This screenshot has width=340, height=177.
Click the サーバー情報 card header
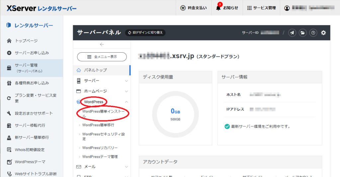click(x=270, y=77)
